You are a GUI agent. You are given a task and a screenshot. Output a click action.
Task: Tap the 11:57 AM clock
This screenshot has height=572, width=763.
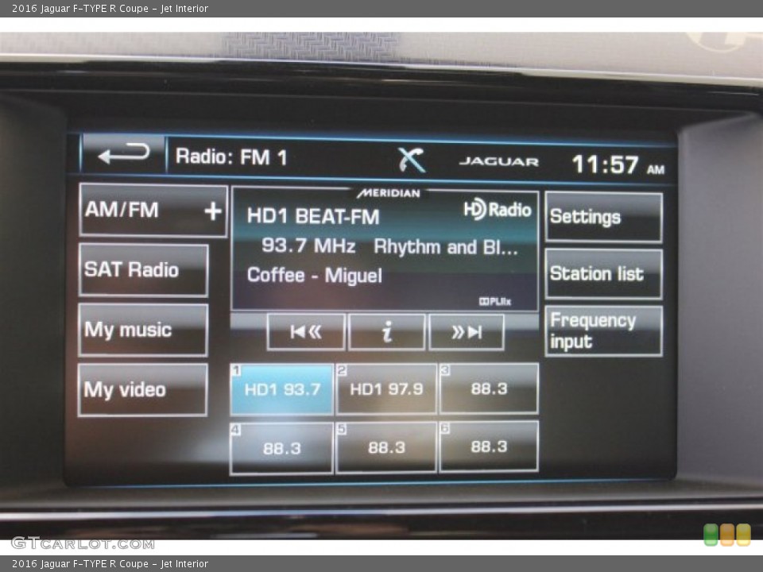pos(618,164)
